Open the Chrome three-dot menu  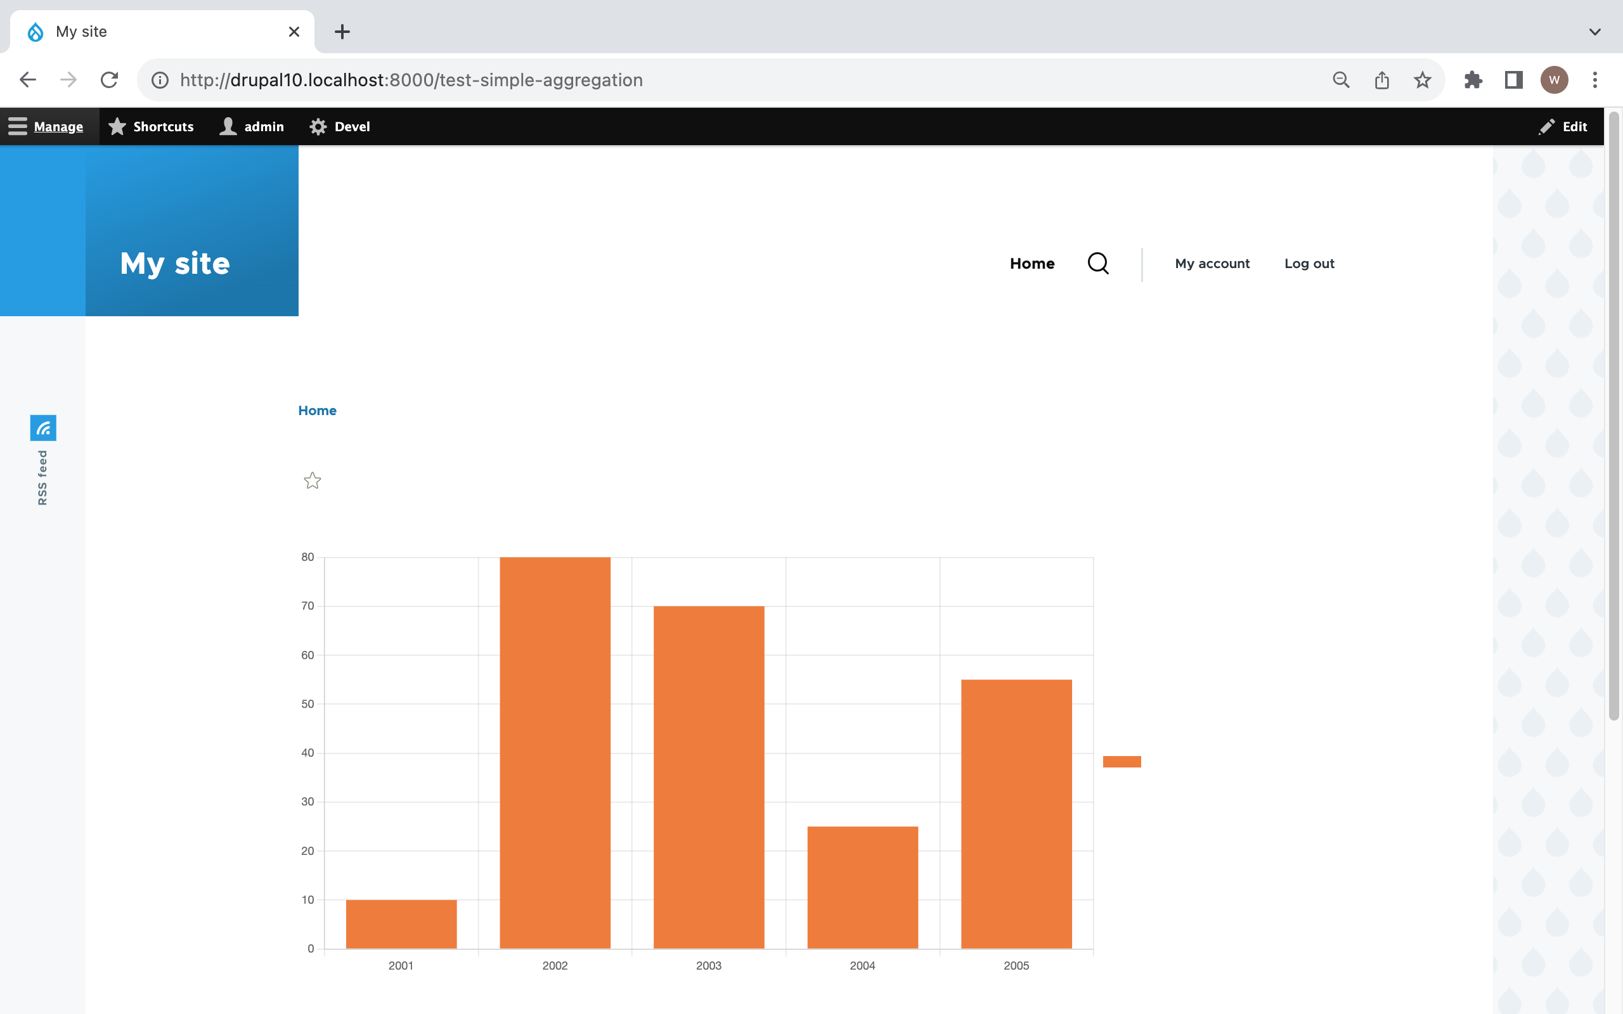tap(1594, 79)
